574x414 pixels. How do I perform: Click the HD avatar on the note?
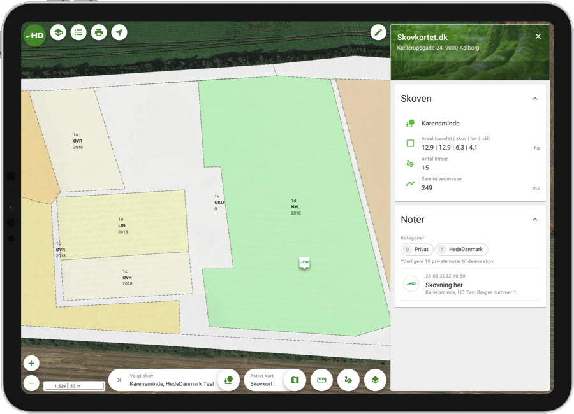tap(411, 284)
